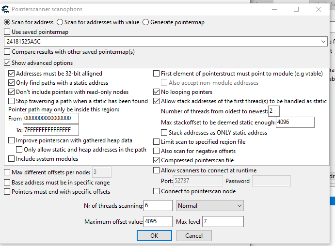
Task: Open the Normal thread priority dropdown
Action: pyautogui.click(x=209, y=206)
